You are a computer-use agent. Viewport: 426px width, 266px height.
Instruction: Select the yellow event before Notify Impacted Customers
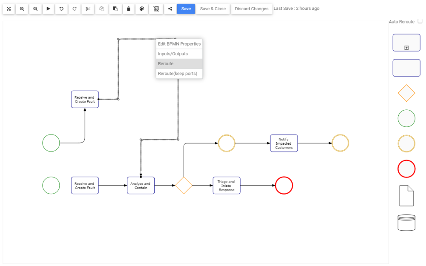227,143
